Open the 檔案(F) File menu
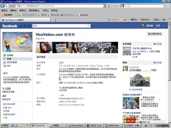This screenshot has width=171, height=128. pos(4,11)
